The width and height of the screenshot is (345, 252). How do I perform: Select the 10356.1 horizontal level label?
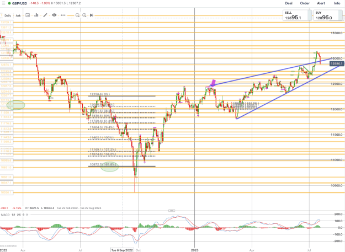point(6,192)
